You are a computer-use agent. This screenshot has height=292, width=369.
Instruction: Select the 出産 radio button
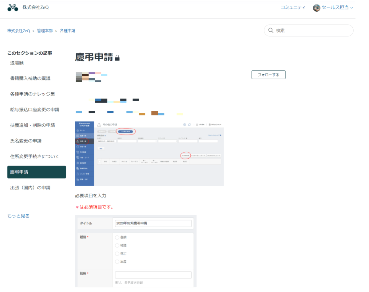pyautogui.click(x=117, y=262)
